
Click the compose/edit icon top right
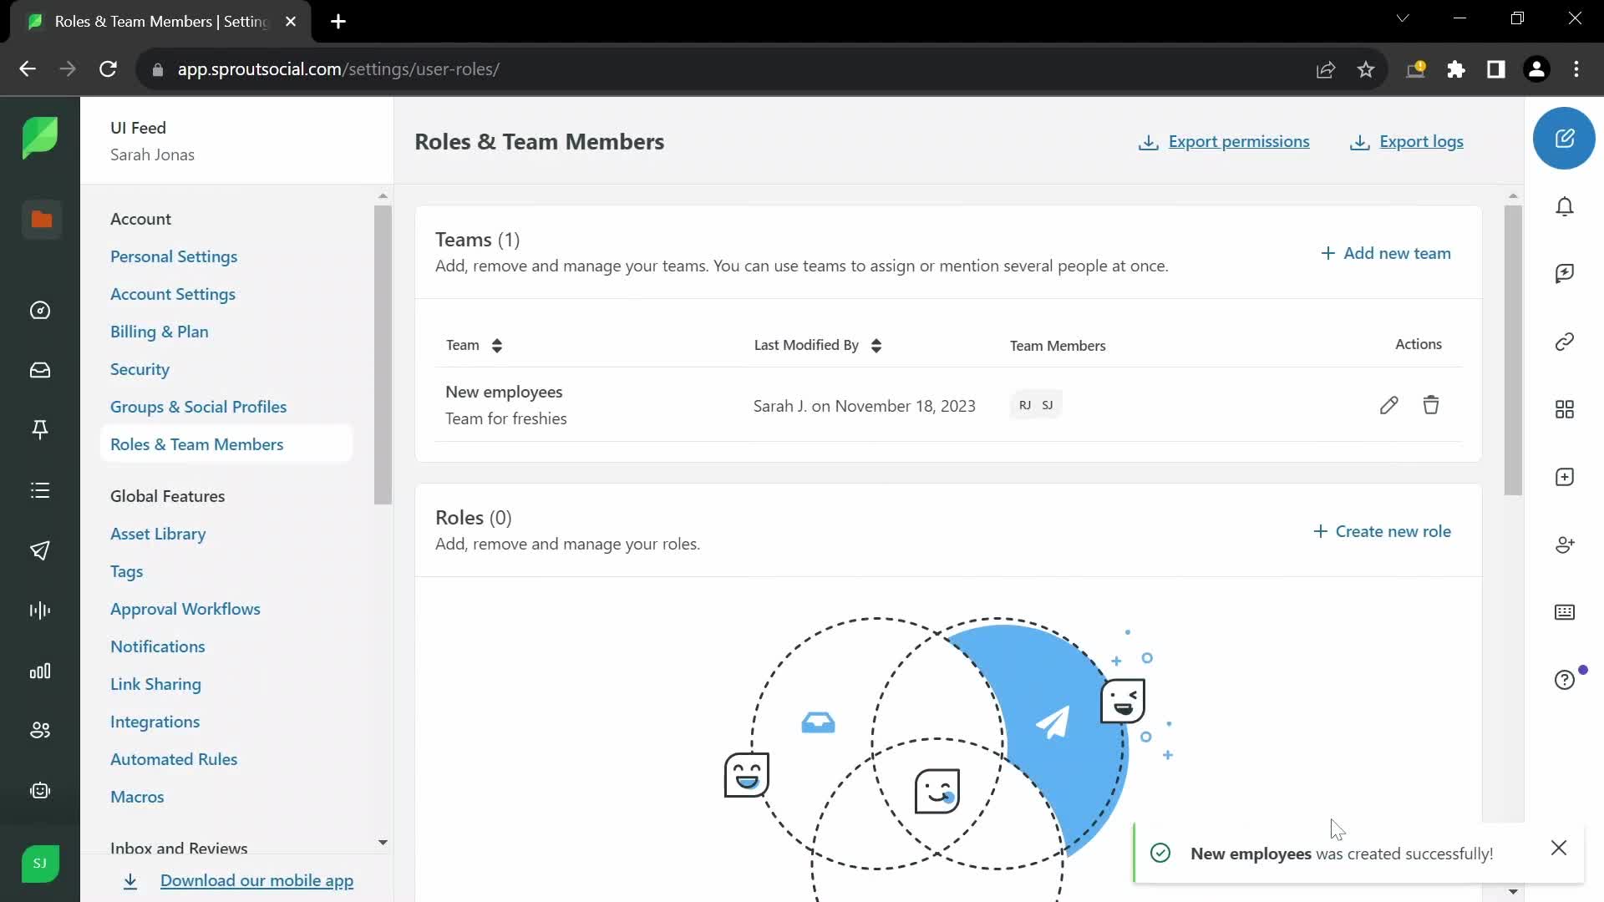pyautogui.click(x=1565, y=139)
